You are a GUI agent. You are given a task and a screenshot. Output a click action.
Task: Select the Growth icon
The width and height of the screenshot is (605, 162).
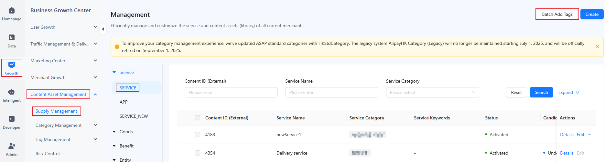pyautogui.click(x=12, y=65)
